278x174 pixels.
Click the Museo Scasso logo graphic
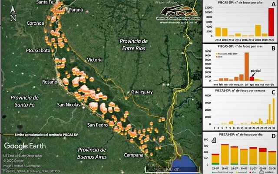click(179, 11)
